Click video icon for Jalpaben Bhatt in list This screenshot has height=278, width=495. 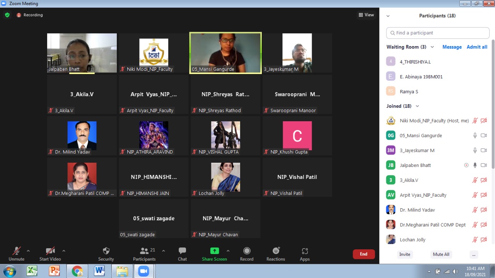[x=483, y=165]
